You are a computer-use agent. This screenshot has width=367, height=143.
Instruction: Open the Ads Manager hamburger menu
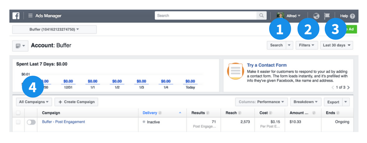[30, 16]
